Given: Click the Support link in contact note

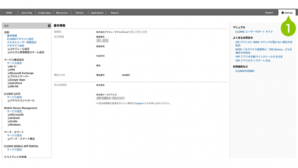Looking at the screenshot, I should click(x=139, y=103).
